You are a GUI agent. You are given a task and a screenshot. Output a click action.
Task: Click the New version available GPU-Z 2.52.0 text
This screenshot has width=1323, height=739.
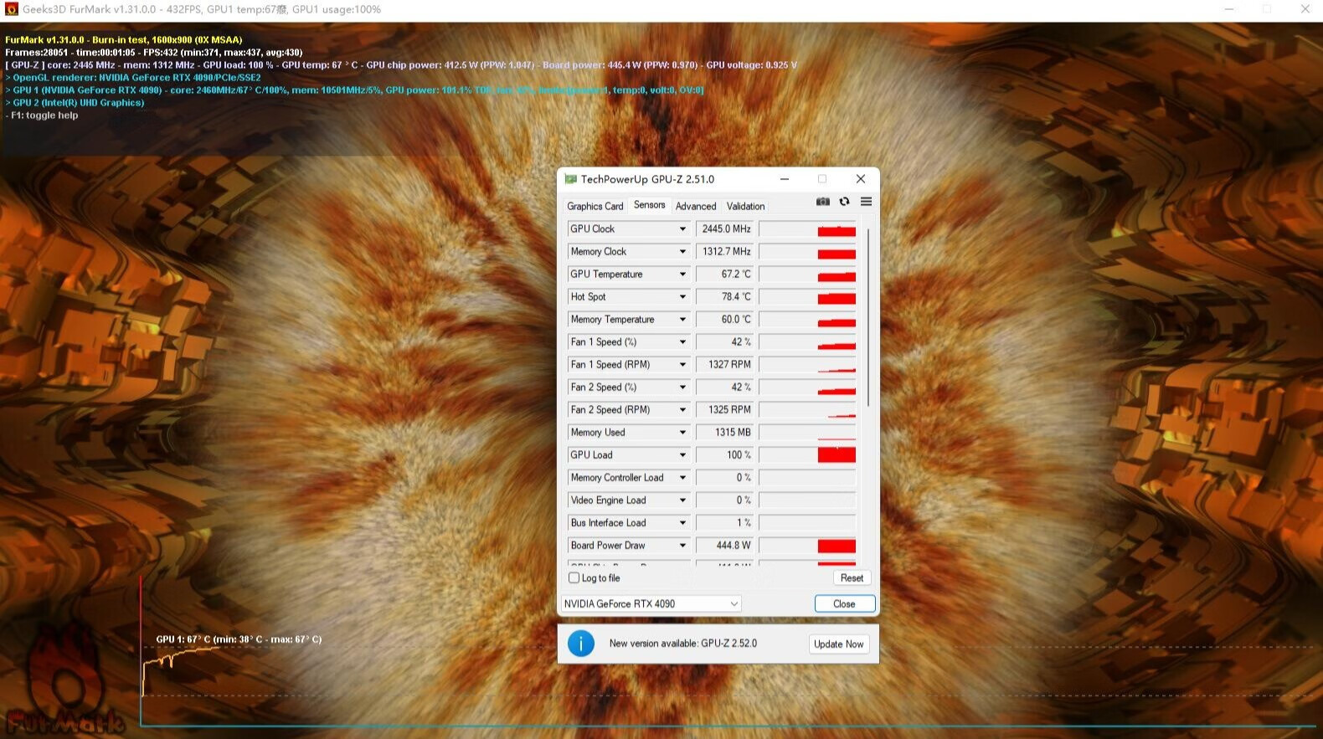682,644
